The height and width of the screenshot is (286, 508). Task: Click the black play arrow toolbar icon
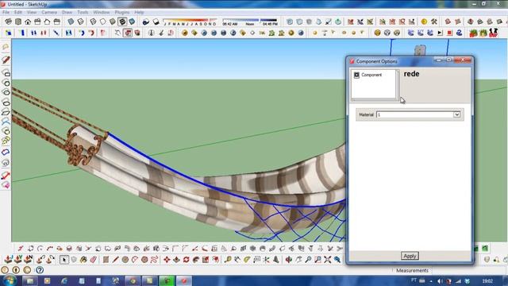440,33
